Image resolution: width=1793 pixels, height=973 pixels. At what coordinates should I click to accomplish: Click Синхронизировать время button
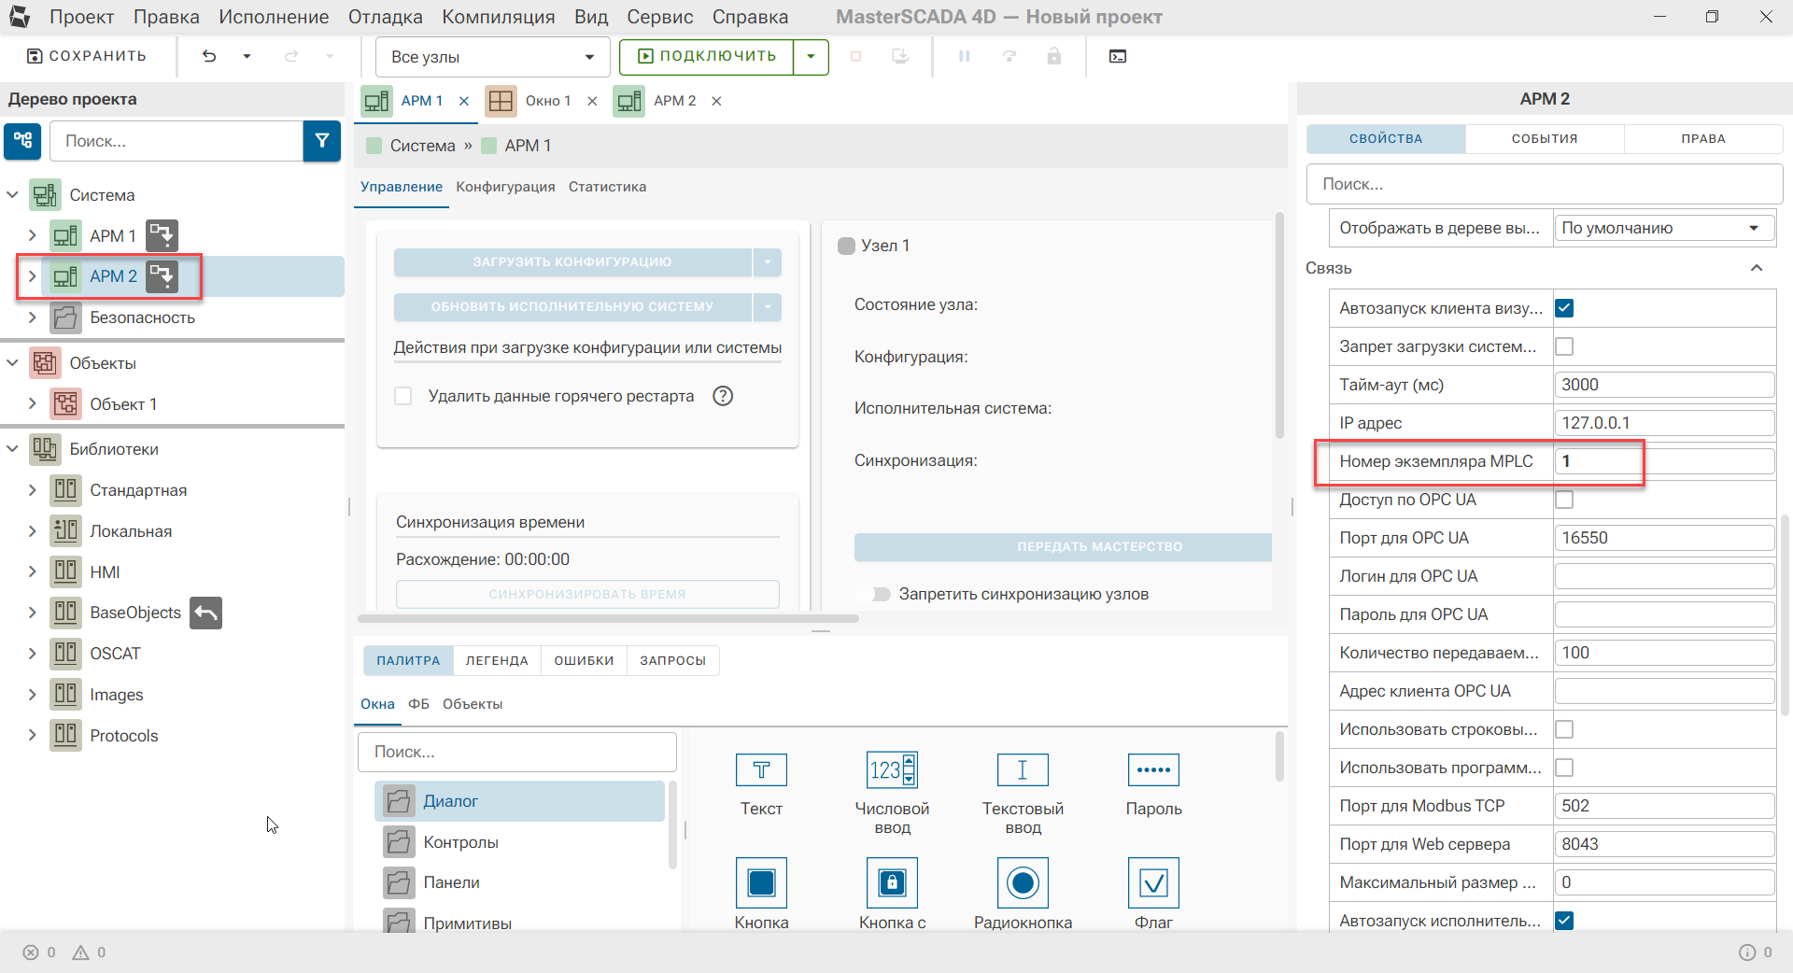[587, 594]
